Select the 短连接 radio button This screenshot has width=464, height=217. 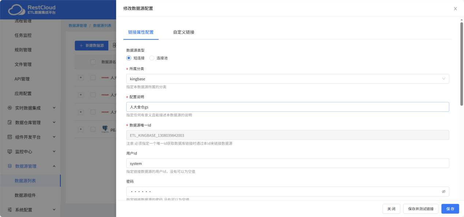[x=129, y=58]
